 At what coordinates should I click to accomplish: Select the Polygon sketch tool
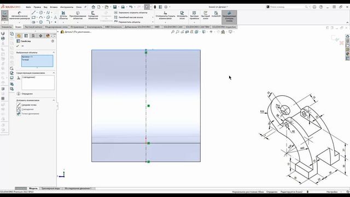point(40,22)
